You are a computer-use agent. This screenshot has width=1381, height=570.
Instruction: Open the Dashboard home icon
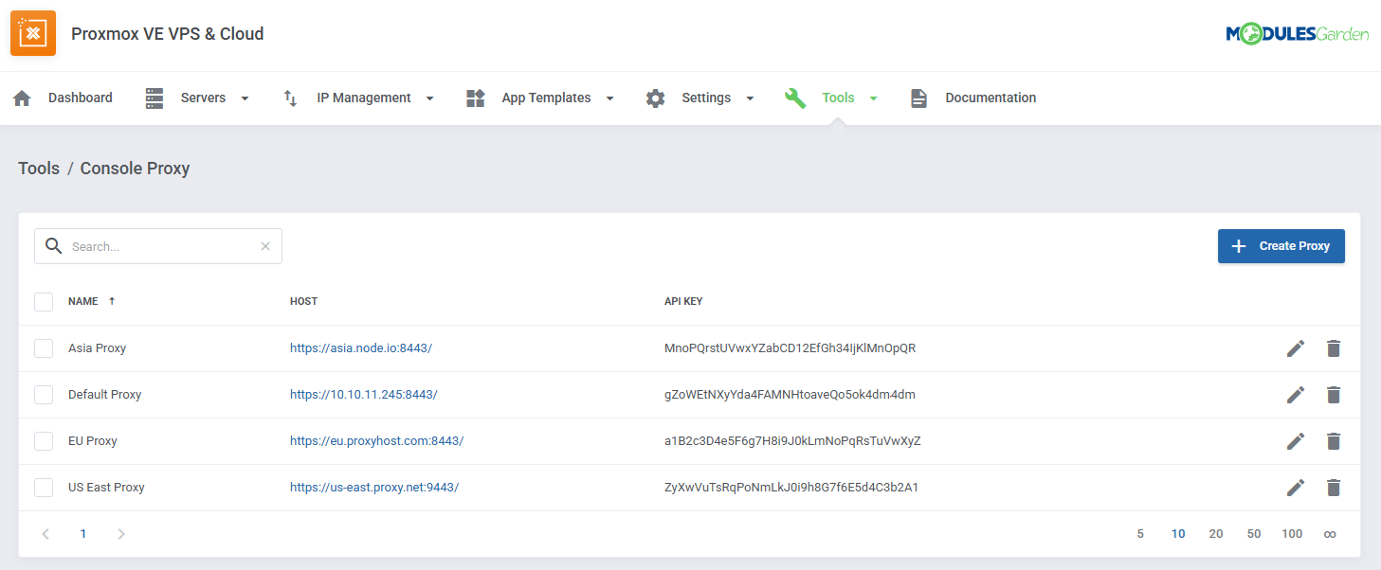click(22, 97)
